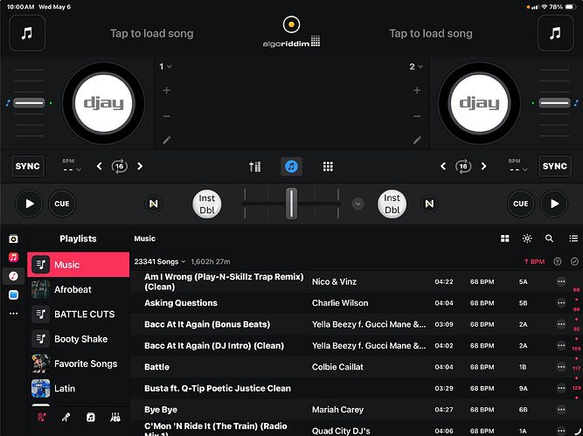Open the Afrobeat playlist
Screen dimensions: 583x436
tap(78, 289)
